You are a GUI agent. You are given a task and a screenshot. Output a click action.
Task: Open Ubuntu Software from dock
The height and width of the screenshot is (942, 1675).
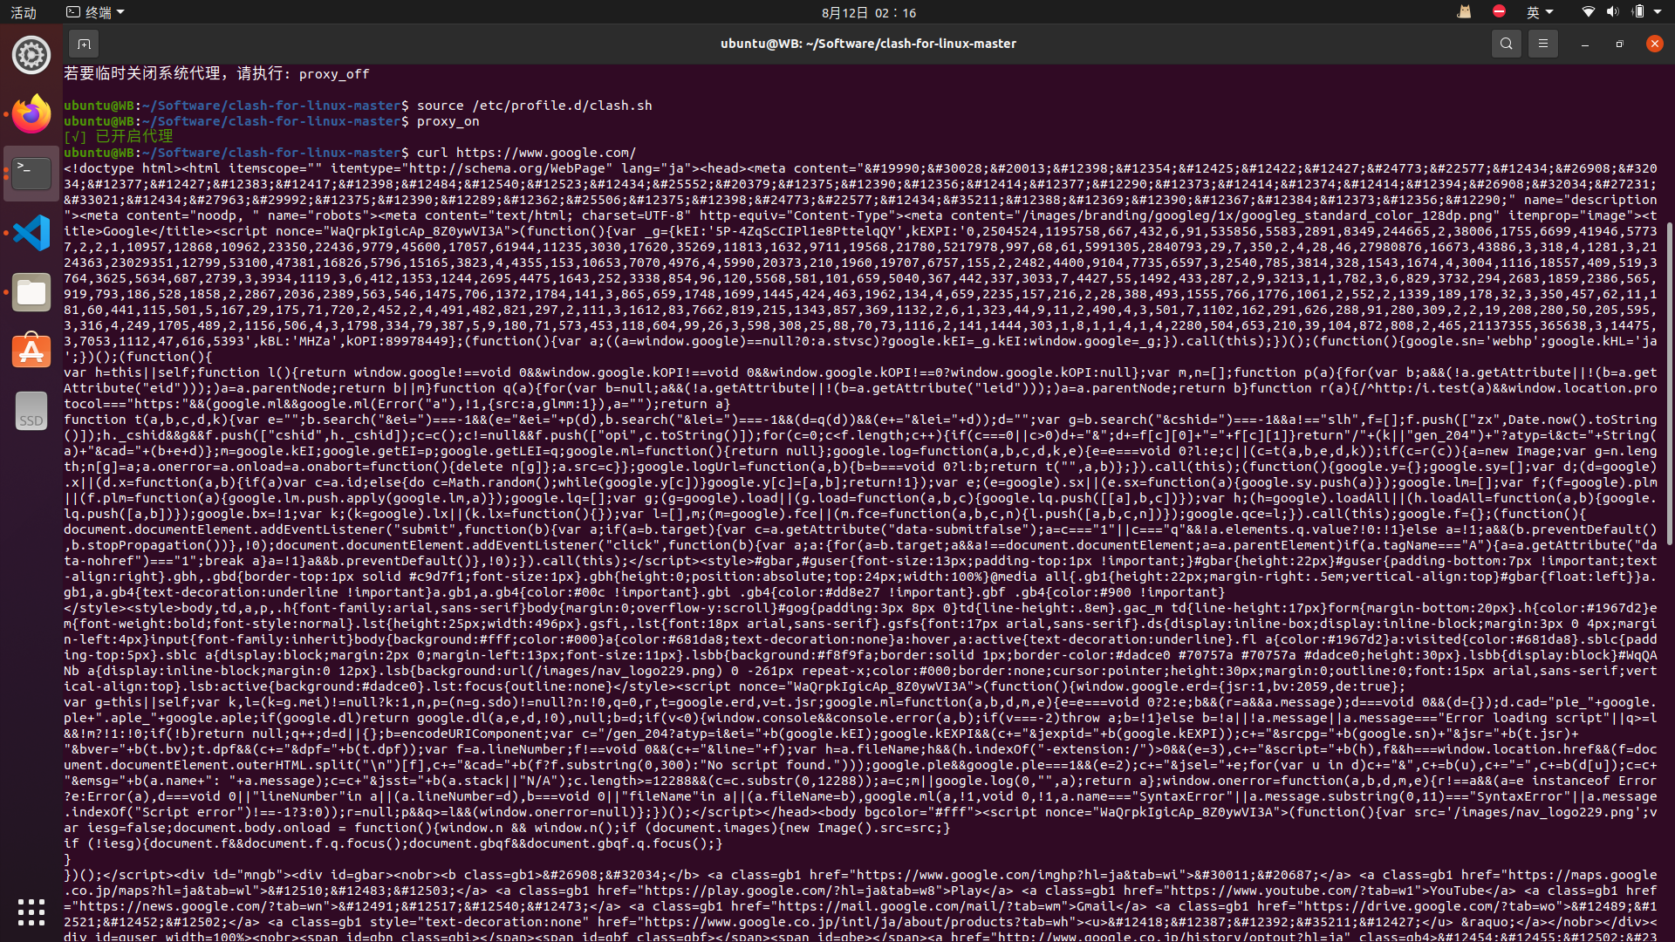tap(31, 351)
